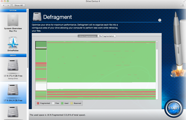Click the '15 % (75,4 GB) Free' label
This screenshot has width=186, height=120.
pos(13,76)
